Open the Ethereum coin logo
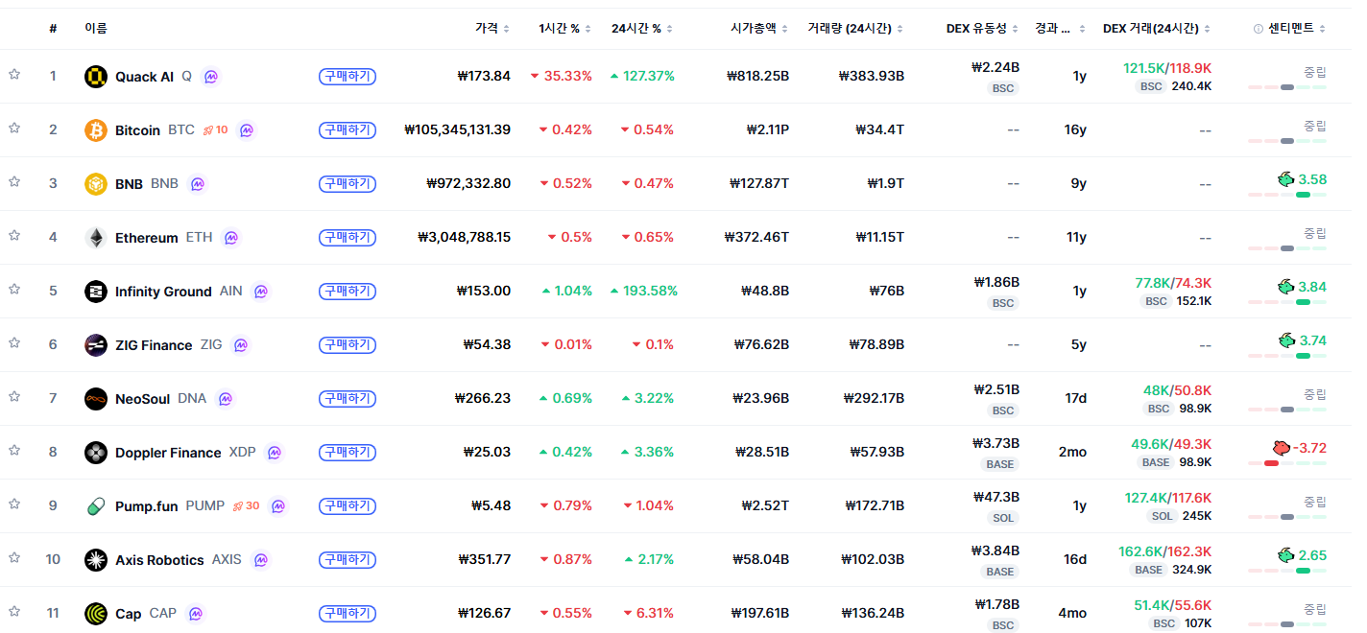Screen dimensions: 1367x633 coord(95,238)
